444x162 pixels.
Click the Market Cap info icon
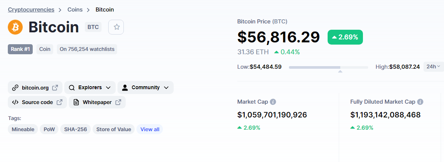[x=273, y=102]
